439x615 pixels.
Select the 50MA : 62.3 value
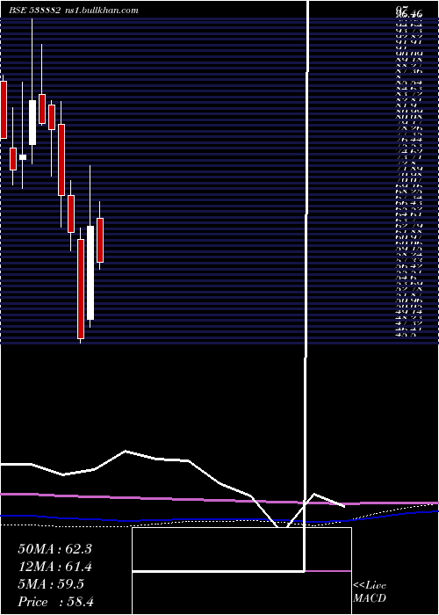pos(54,549)
